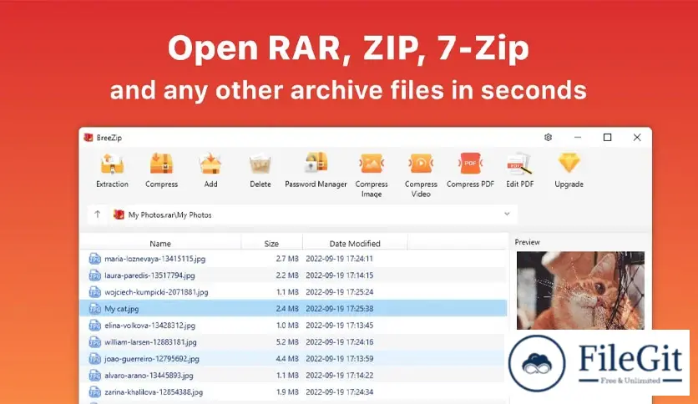Click the file icon of joao-guerreiro-12795692.jpg
This screenshot has width=698, height=404.
(95, 359)
